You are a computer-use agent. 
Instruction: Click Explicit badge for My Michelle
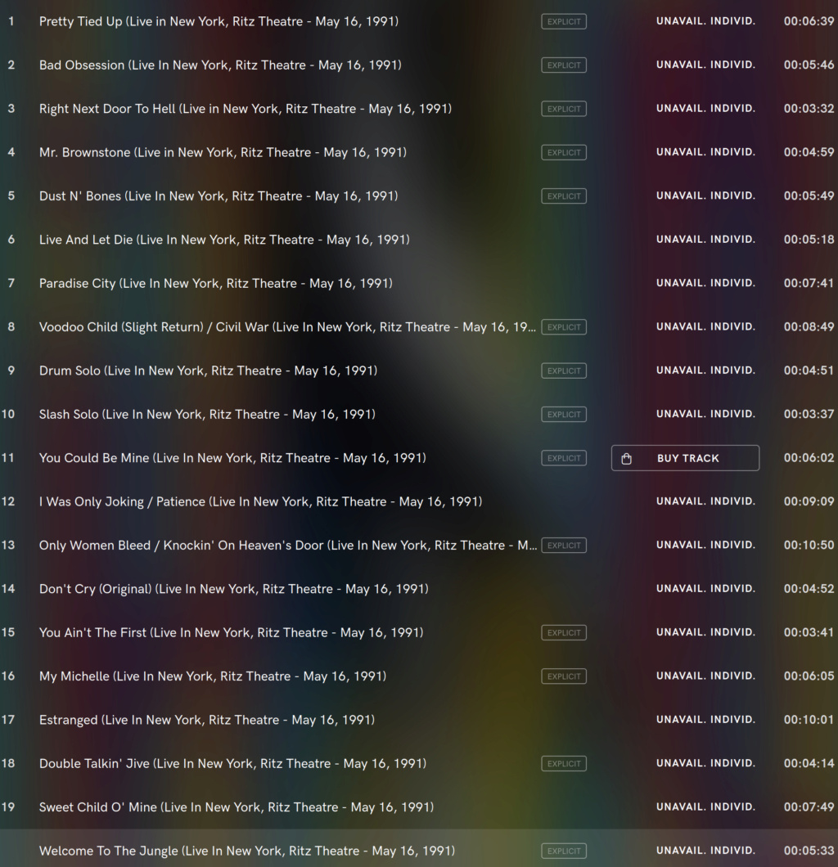pos(564,676)
